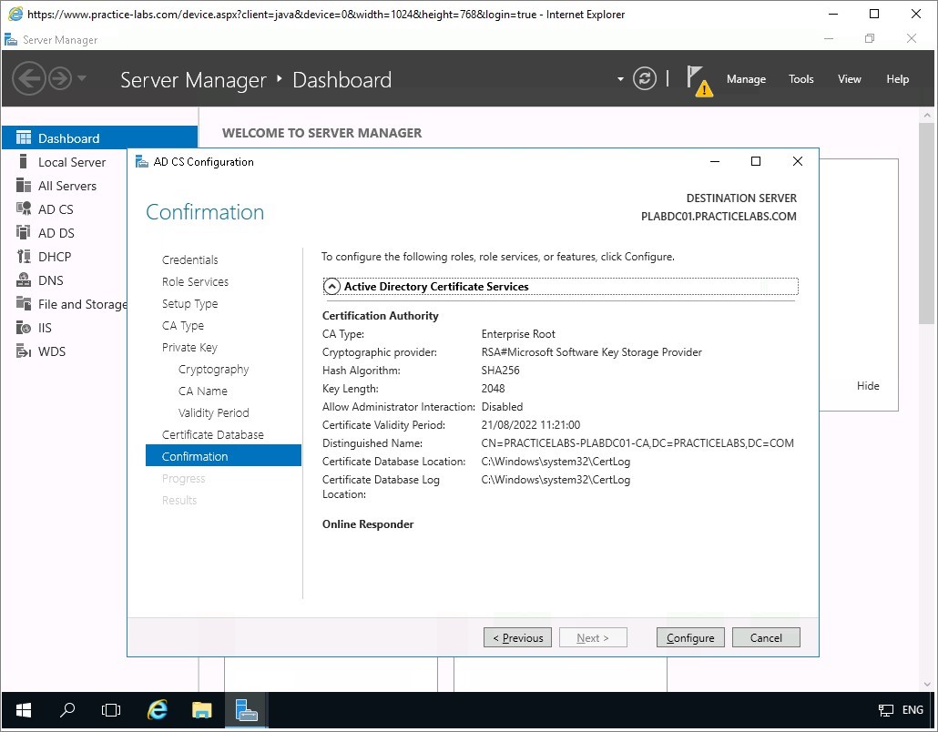The height and width of the screenshot is (732, 938).
Task: Go to Cryptography wizard step
Action: pyautogui.click(x=214, y=369)
